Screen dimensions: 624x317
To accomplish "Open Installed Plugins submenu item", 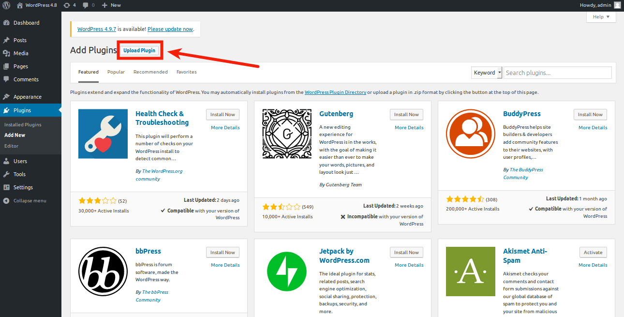I will [x=23, y=125].
